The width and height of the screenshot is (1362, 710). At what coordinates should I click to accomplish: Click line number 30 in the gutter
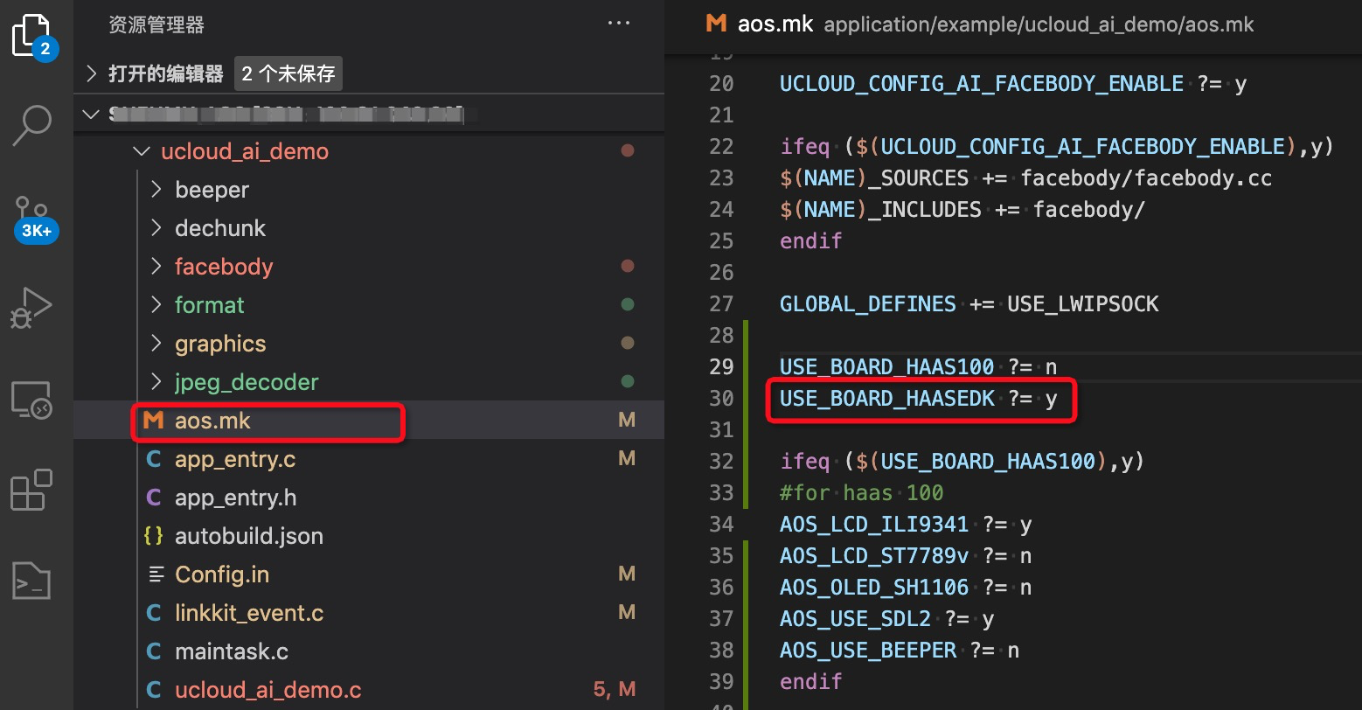coord(721,399)
